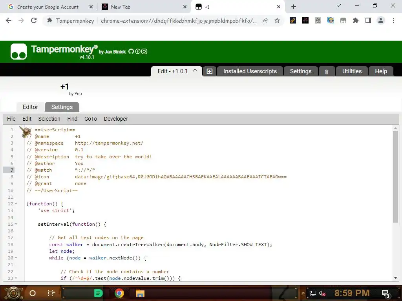Open a new browser tab
The height and width of the screenshot is (301, 402).
point(294,7)
